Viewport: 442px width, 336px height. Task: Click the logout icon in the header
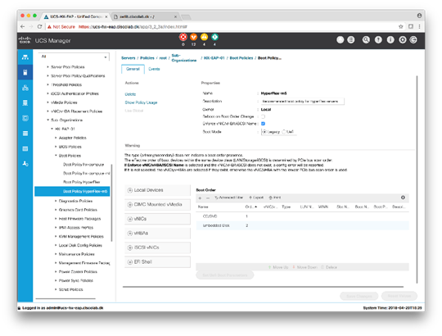(413, 40)
